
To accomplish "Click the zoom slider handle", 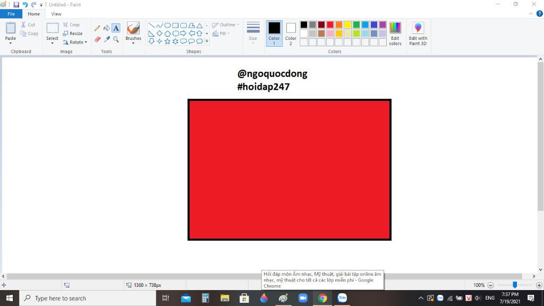I will [515, 285].
